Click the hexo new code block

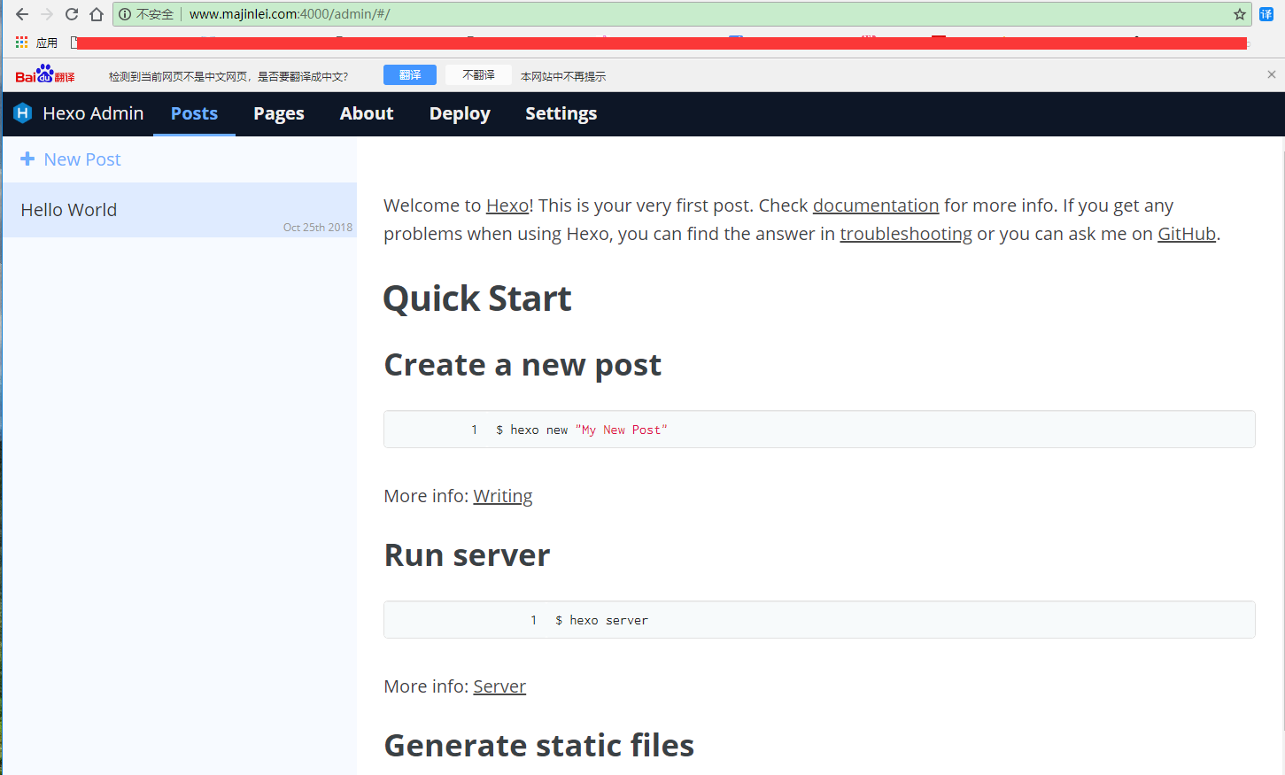pyautogui.click(x=819, y=430)
